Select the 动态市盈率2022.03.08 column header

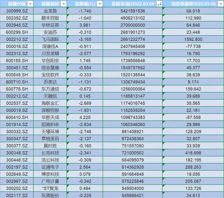tap(193, 3)
